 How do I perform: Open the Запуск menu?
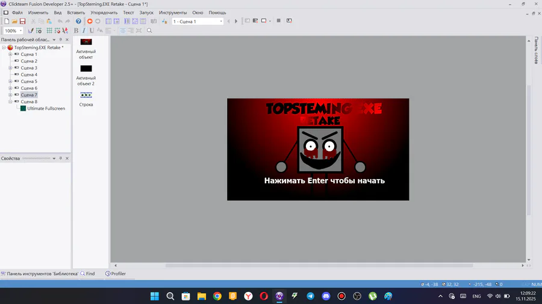tap(146, 13)
